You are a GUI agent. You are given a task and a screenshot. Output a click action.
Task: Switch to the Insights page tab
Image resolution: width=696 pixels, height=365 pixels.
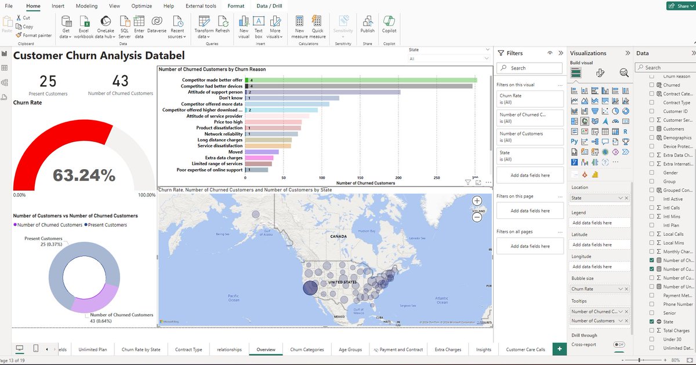tap(483, 349)
